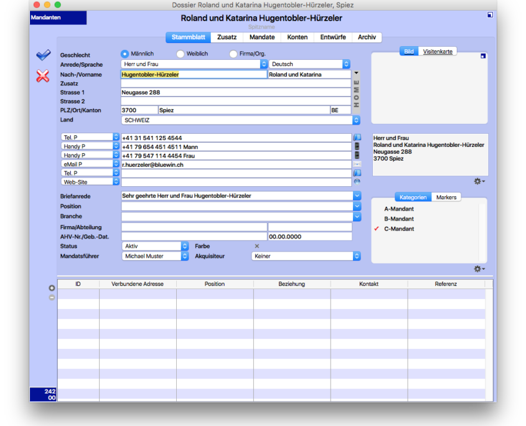Select Firma/Org. radio button
The width and height of the screenshot is (526, 426).
tap(233, 54)
